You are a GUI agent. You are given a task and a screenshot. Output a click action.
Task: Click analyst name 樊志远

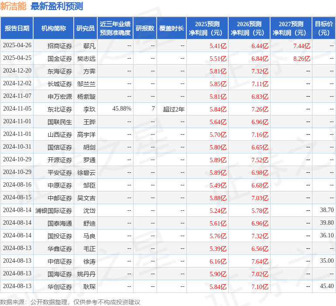[86, 59]
